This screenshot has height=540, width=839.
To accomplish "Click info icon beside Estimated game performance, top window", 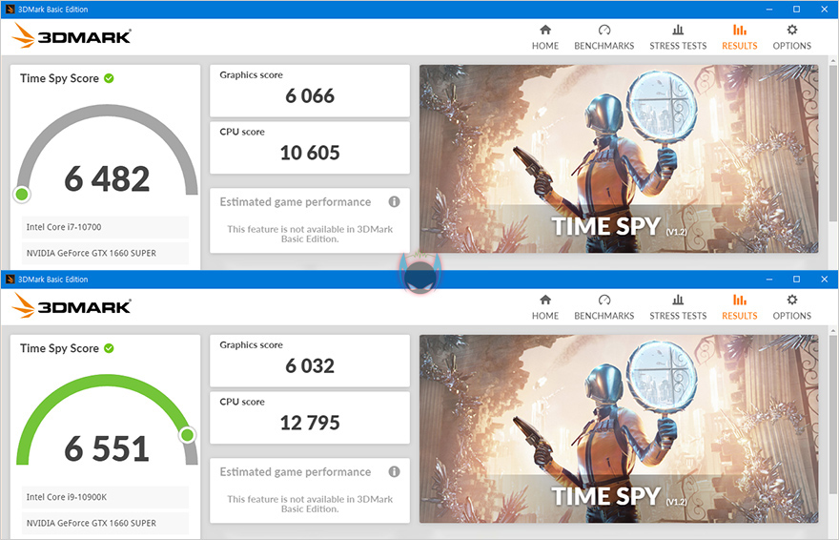I will click(x=395, y=201).
